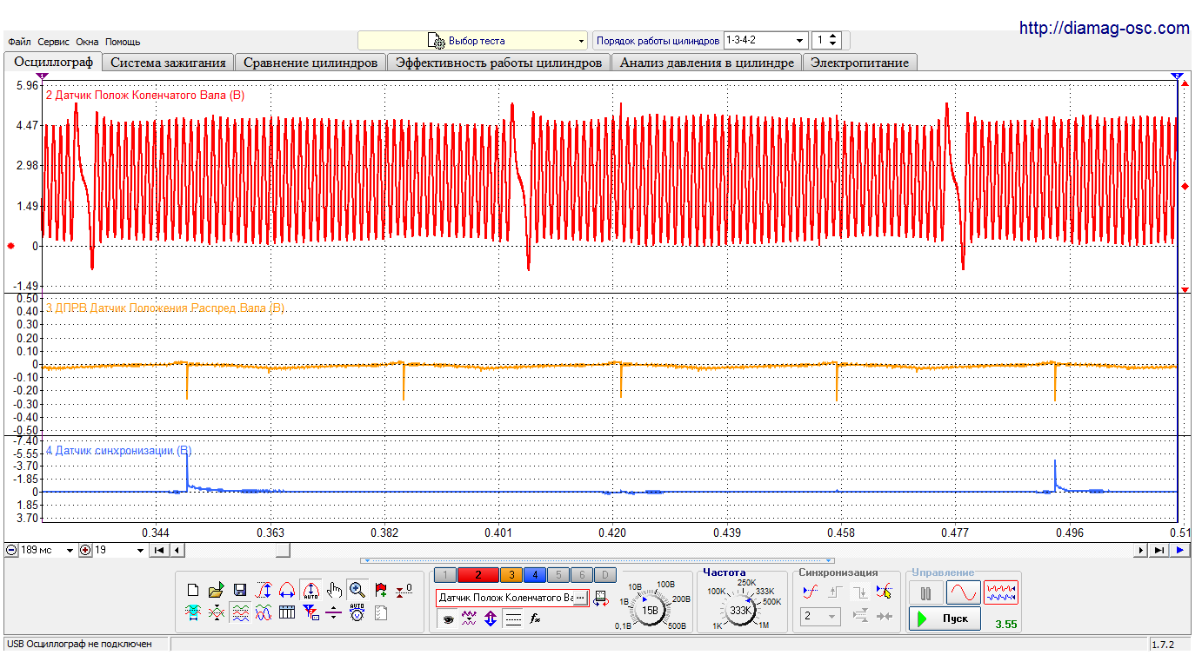Select the horizontal time measurement tool
The width and height of the screenshot is (1202, 655).
coord(287,590)
